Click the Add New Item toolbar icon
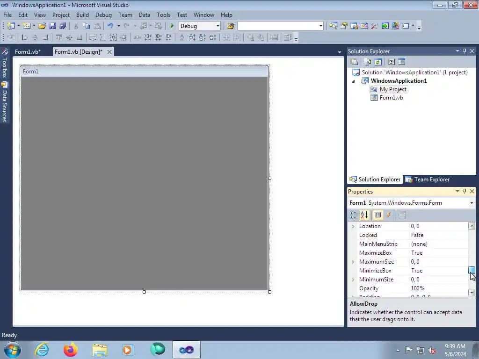This screenshot has height=359, width=479. click(27, 26)
